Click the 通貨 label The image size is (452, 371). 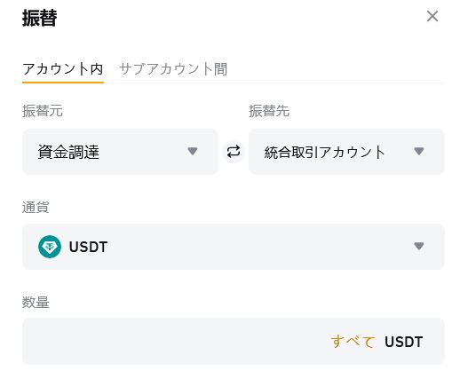(x=36, y=207)
